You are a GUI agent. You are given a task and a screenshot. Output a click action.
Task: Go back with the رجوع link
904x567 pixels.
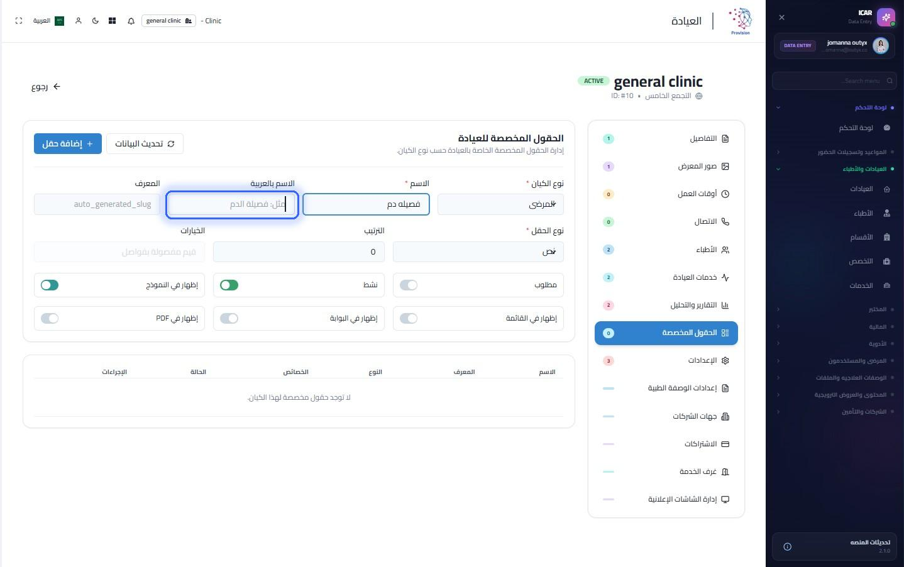tap(46, 87)
